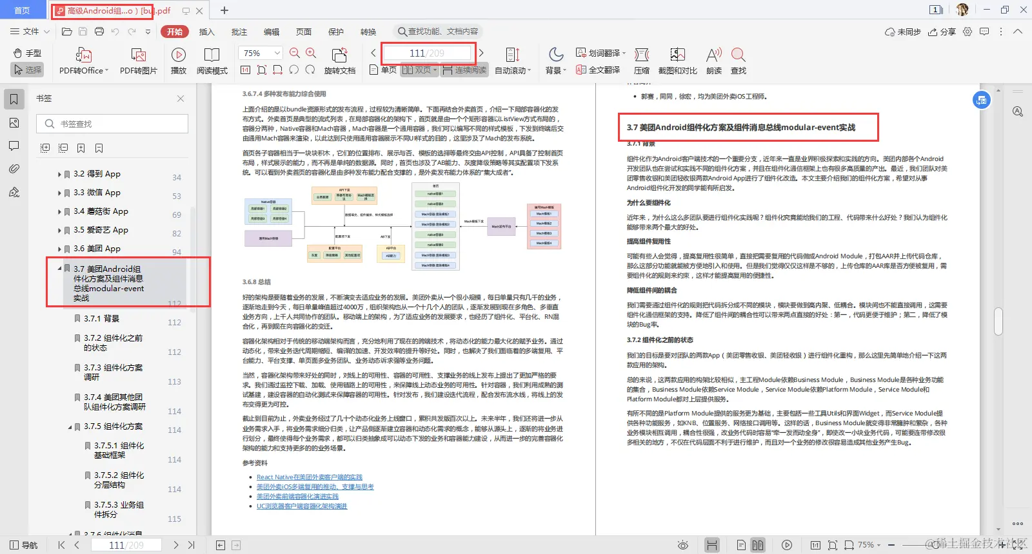Open the 转换 ribbon tab
The height and width of the screenshot is (554, 1032).
(x=368, y=32)
